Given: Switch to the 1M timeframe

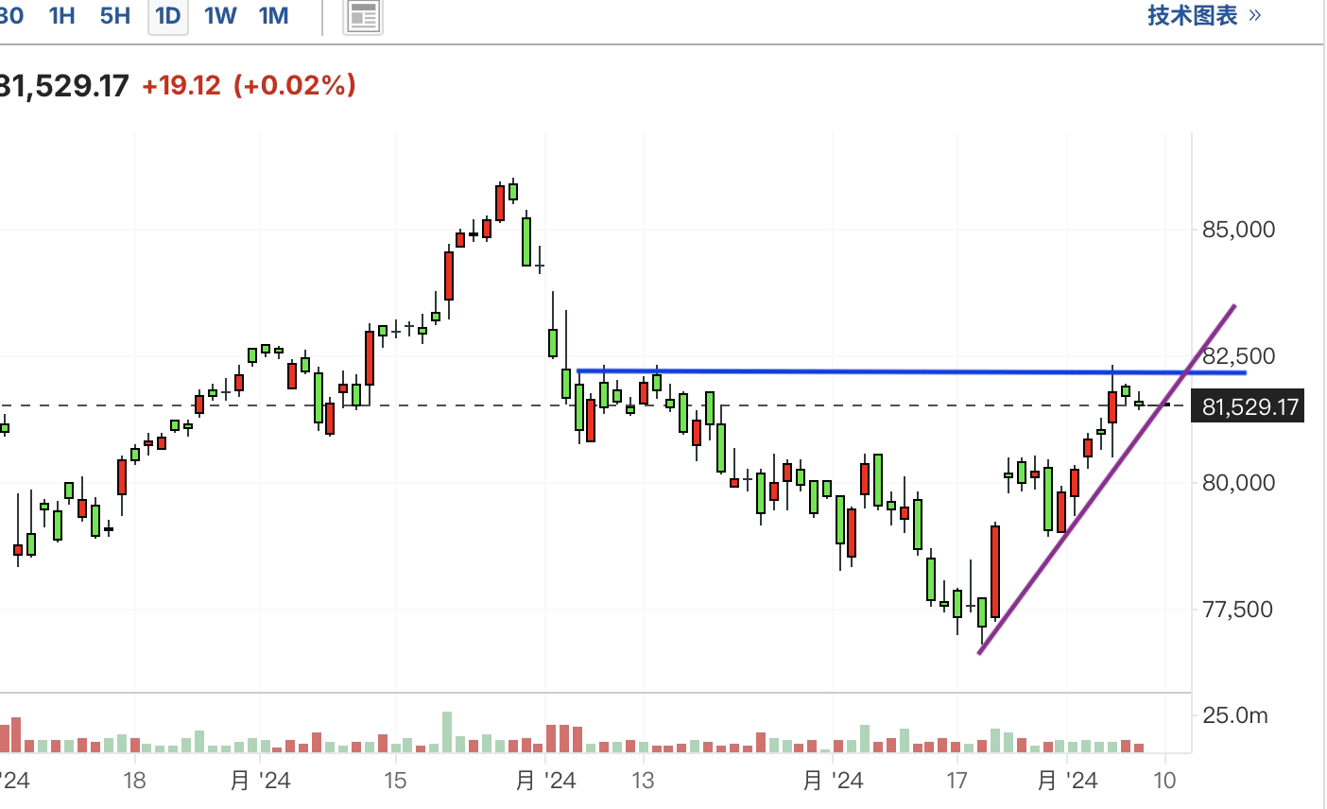Looking at the screenshot, I should [x=273, y=15].
